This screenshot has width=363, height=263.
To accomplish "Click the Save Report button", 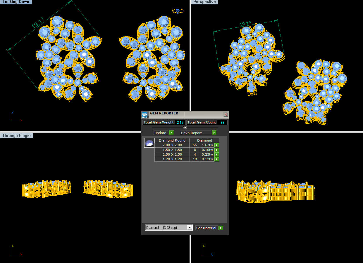I will pyautogui.click(x=196, y=133).
